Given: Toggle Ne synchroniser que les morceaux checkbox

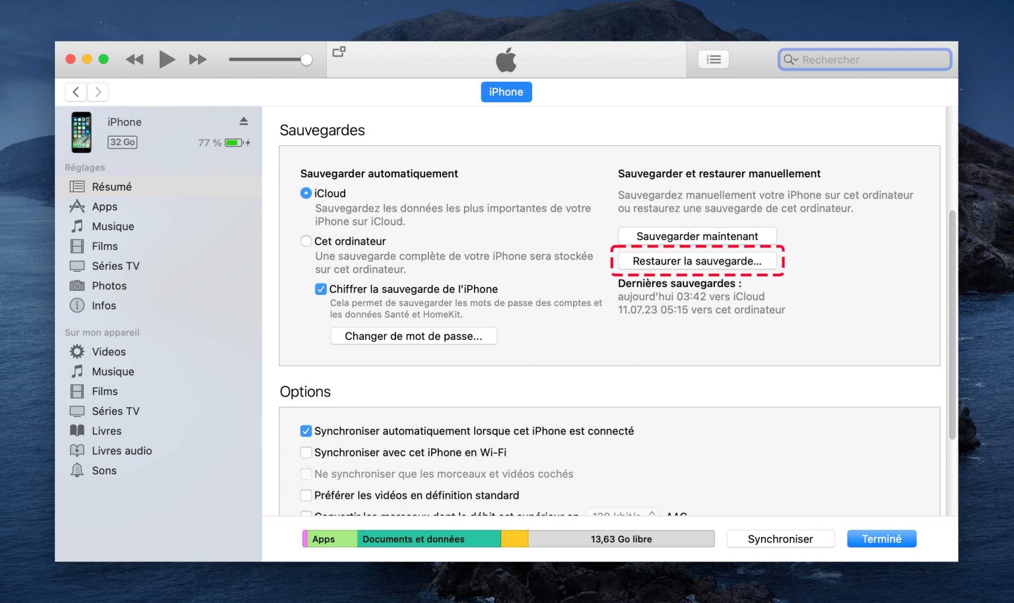Looking at the screenshot, I should 306,474.
